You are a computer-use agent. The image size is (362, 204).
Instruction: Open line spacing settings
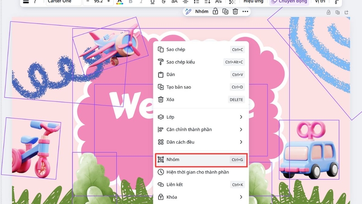[x=207, y=2]
